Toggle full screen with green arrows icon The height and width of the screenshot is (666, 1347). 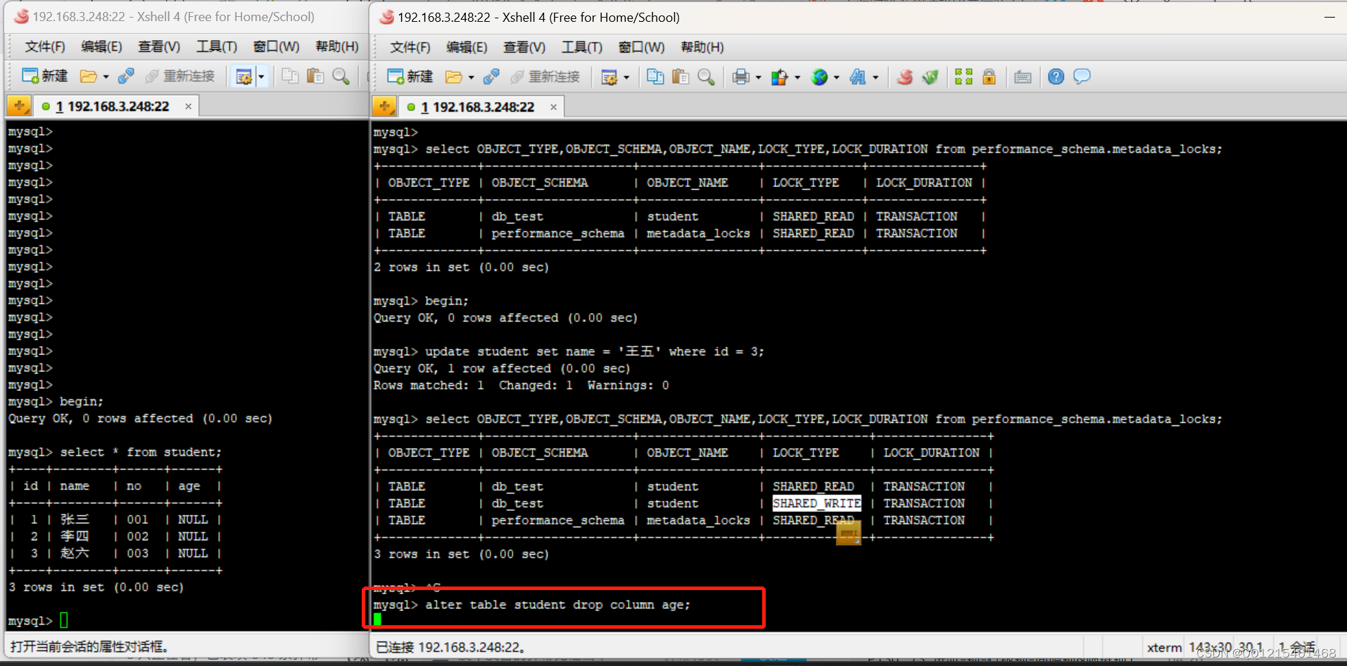pos(963,77)
